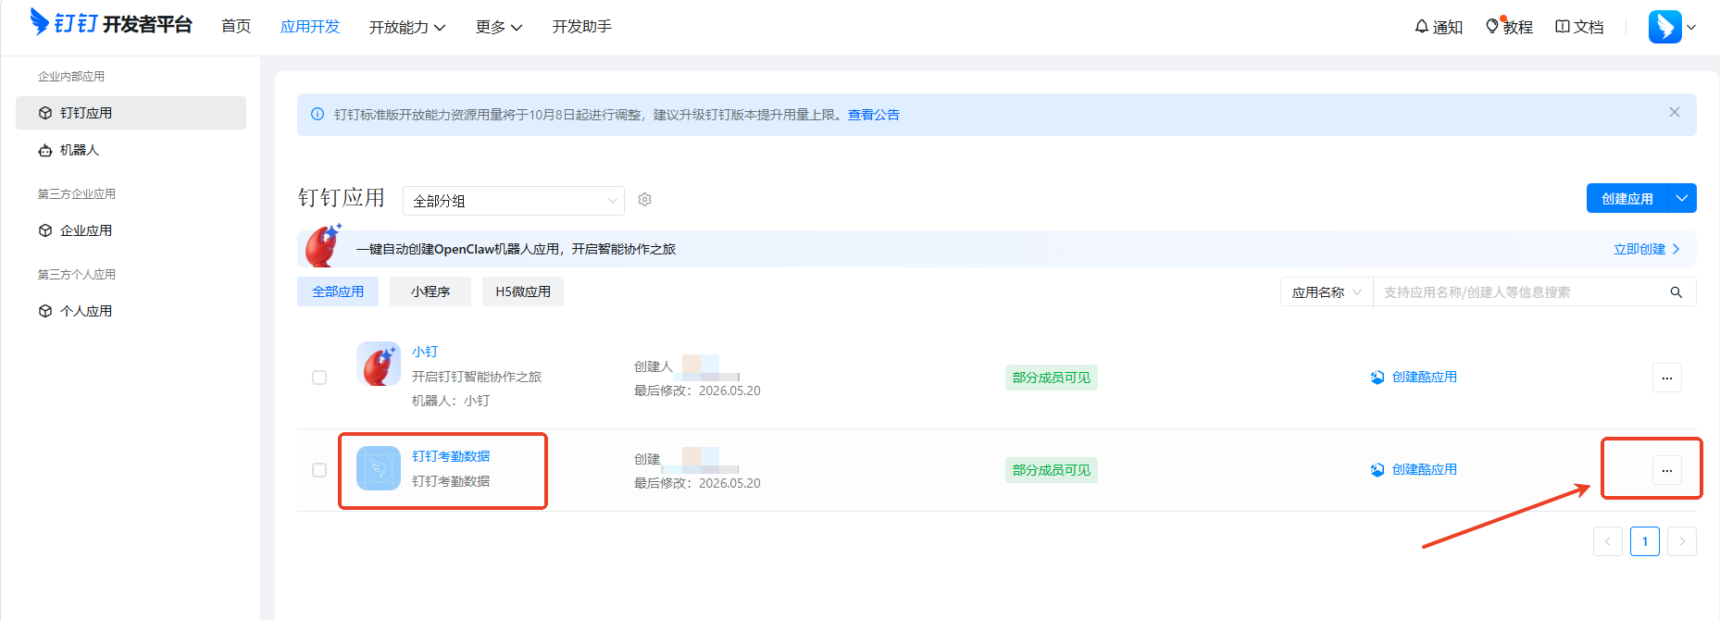Click the group settings gear icon
This screenshot has height=620, width=1720.
tap(645, 200)
